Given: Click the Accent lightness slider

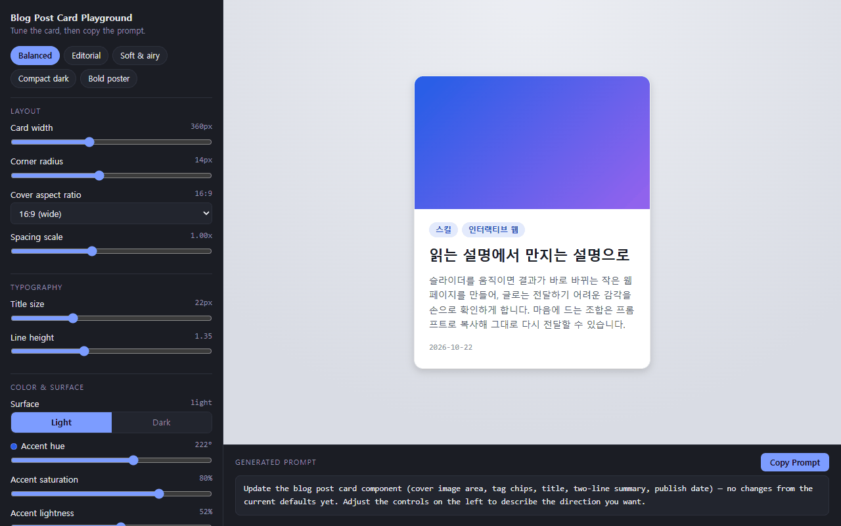Looking at the screenshot, I should coord(111,524).
